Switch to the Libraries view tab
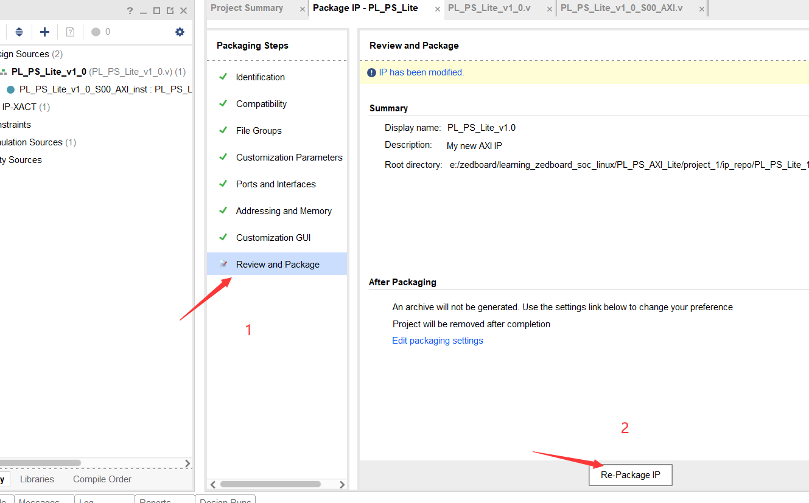The height and width of the screenshot is (503, 809). coord(37,479)
